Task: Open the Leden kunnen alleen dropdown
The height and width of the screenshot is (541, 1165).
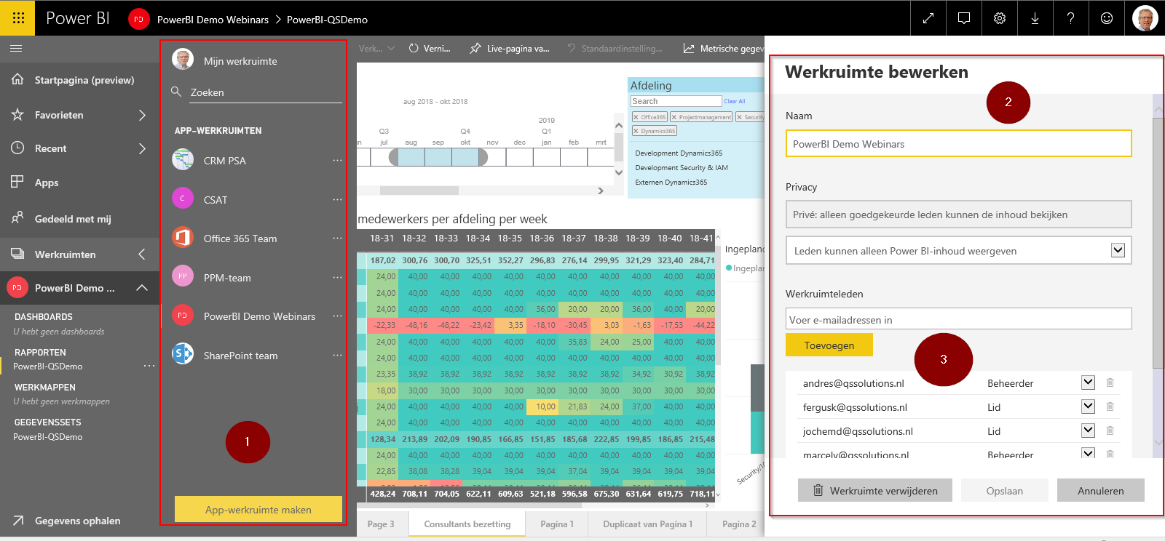Action: 1118,250
